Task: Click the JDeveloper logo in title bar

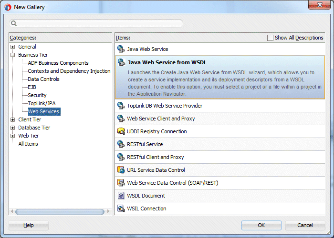Action: [x=8, y=7]
